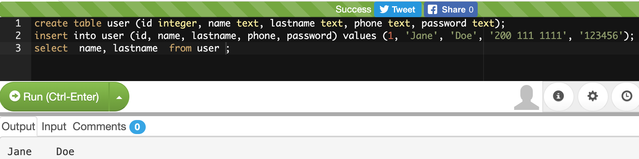Viewport: 639px width, 159px height.
Task: Switch to the Output tab
Action: point(18,127)
